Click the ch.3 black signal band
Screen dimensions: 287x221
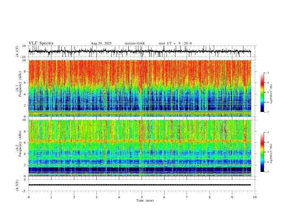point(140,185)
